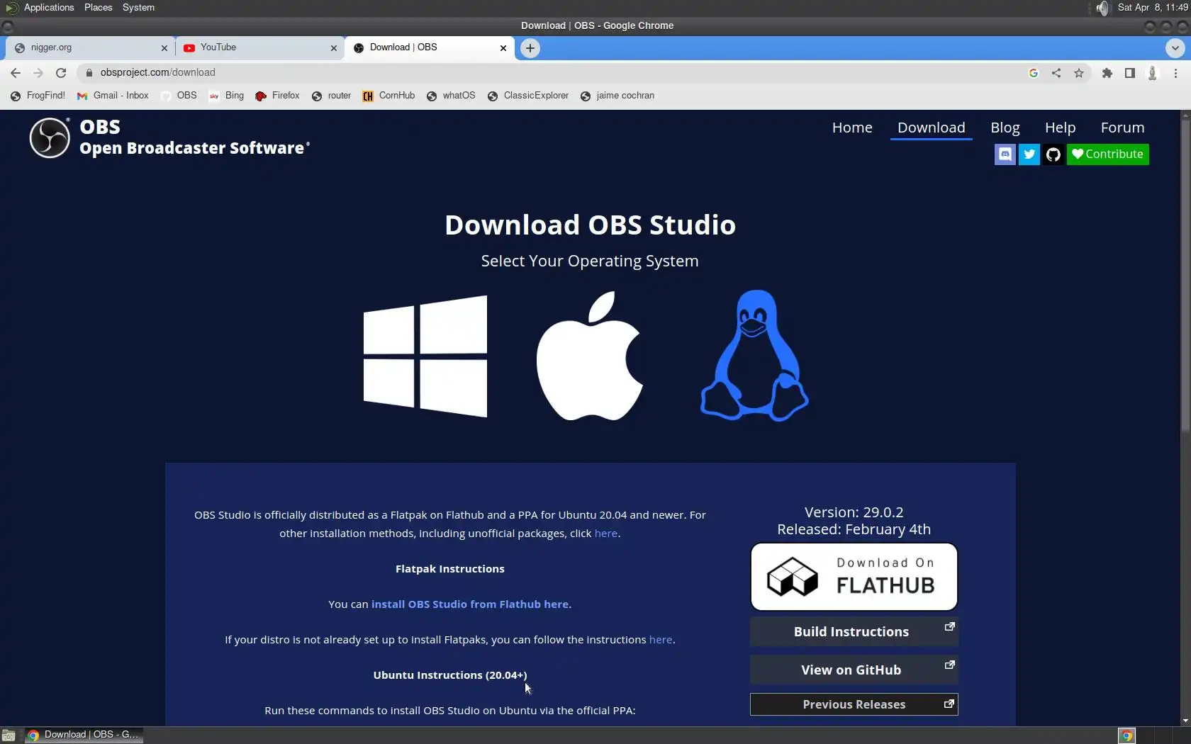Click the OBS logo in the page header
The width and height of the screenshot is (1191, 744).
(50, 137)
